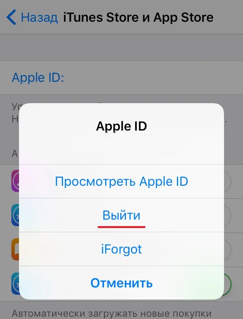
Task: Toggle the green Updates switch
Action: pyautogui.click(x=227, y=283)
